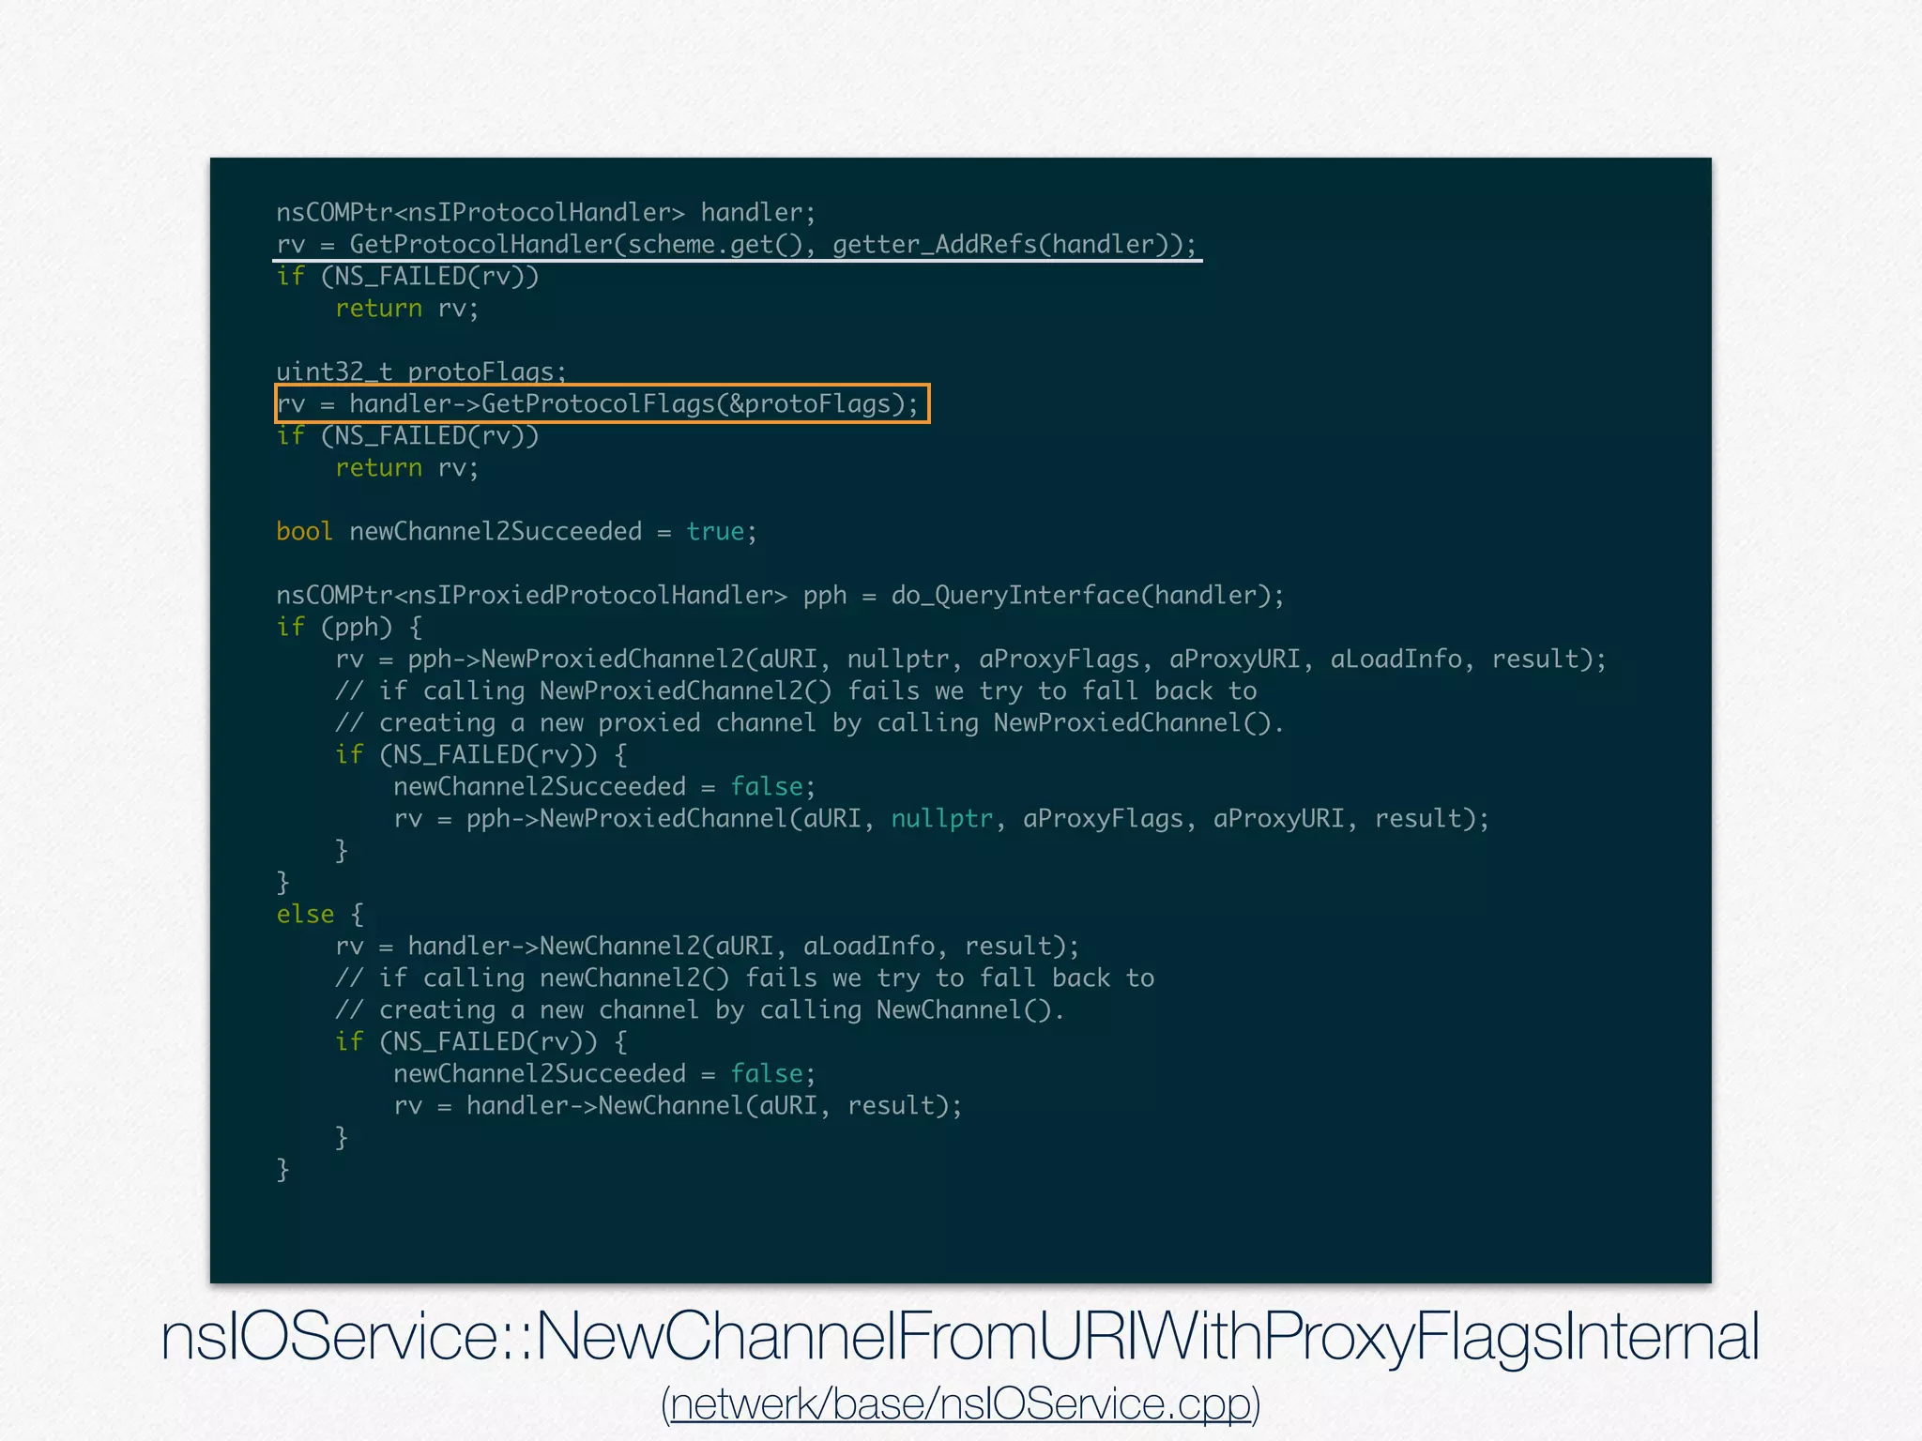Screen dimensions: 1922x1441
Task: Click the pph->NewProxiedChannel2 call line
Action: click(971, 660)
